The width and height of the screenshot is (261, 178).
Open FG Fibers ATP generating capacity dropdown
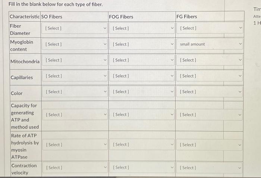click(209, 115)
